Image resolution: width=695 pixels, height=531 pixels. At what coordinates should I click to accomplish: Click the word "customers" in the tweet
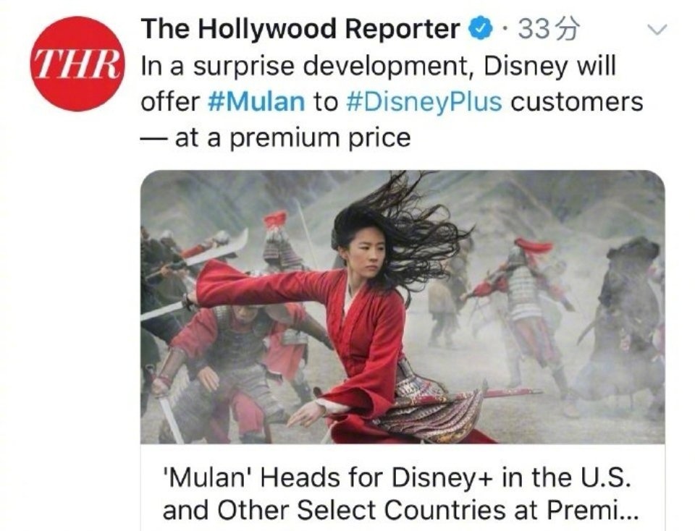point(577,102)
